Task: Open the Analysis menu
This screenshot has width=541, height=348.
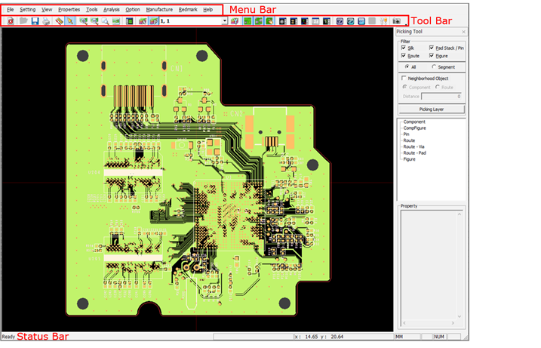Action: (111, 9)
